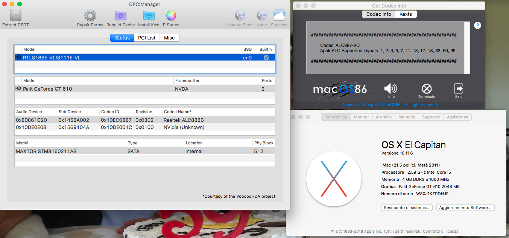The image size is (509, 238).
Task: Click the Exit icon in Get Codec Info
Action: 458,89
